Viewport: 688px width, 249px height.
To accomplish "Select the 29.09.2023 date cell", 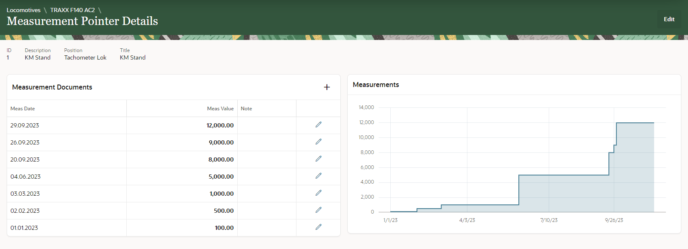I will pyautogui.click(x=25, y=125).
